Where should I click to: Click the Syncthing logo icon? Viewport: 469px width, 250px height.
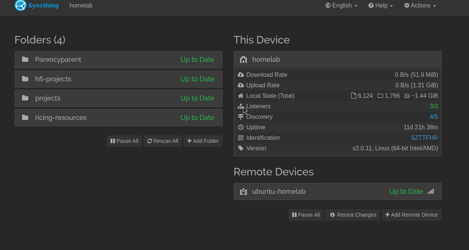tap(21, 6)
